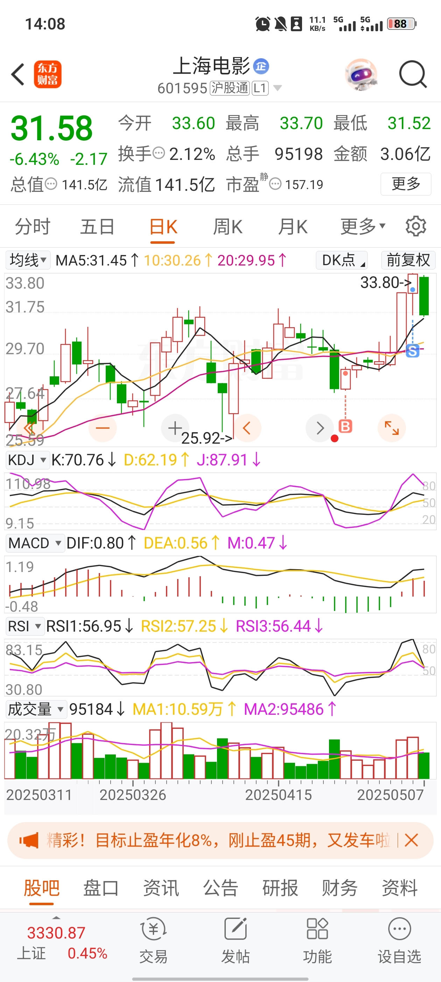Tap the 沪股通 tag
Viewport: 441px width, 982px height.
tap(230, 88)
